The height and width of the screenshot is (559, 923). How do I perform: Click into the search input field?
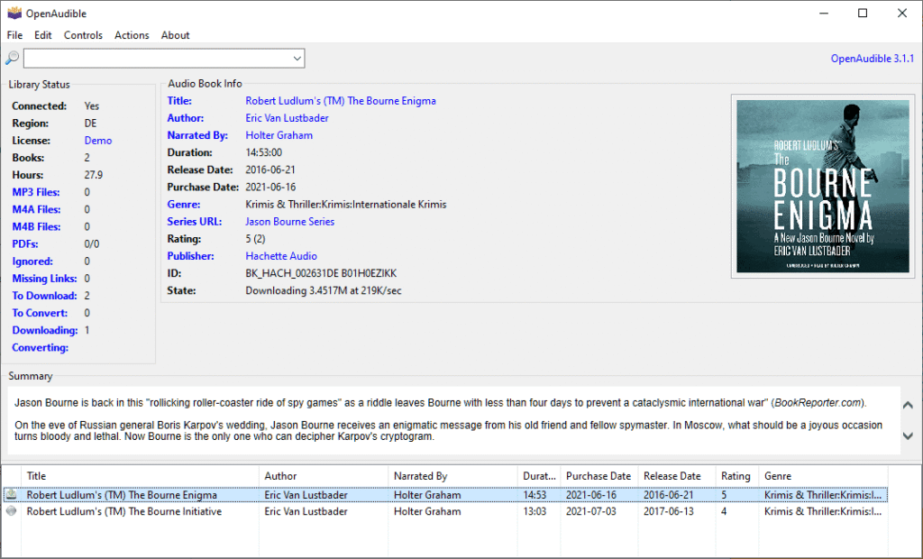[157, 59]
